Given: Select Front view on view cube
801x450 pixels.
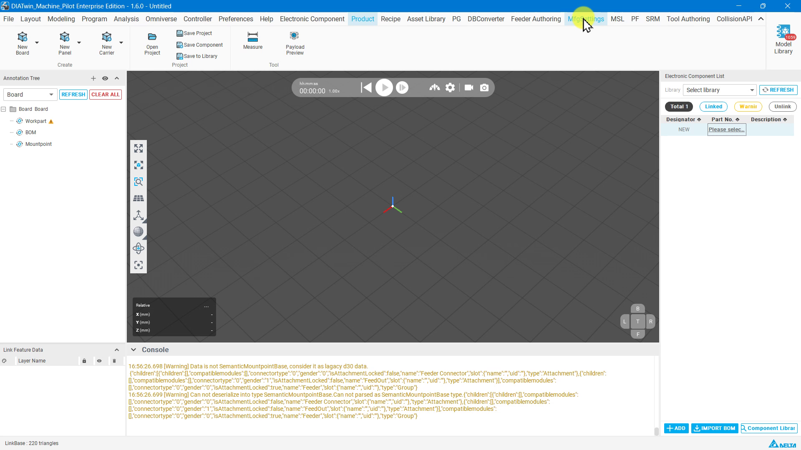Looking at the screenshot, I should click(x=637, y=334).
